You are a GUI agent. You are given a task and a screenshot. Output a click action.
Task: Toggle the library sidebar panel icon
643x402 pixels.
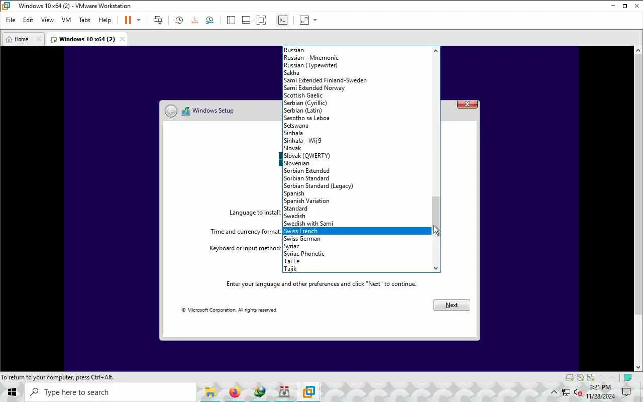pyautogui.click(x=231, y=20)
